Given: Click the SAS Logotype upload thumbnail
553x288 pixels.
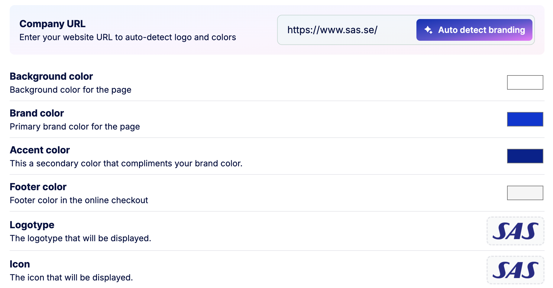Looking at the screenshot, I should click(x=515, y=231).
